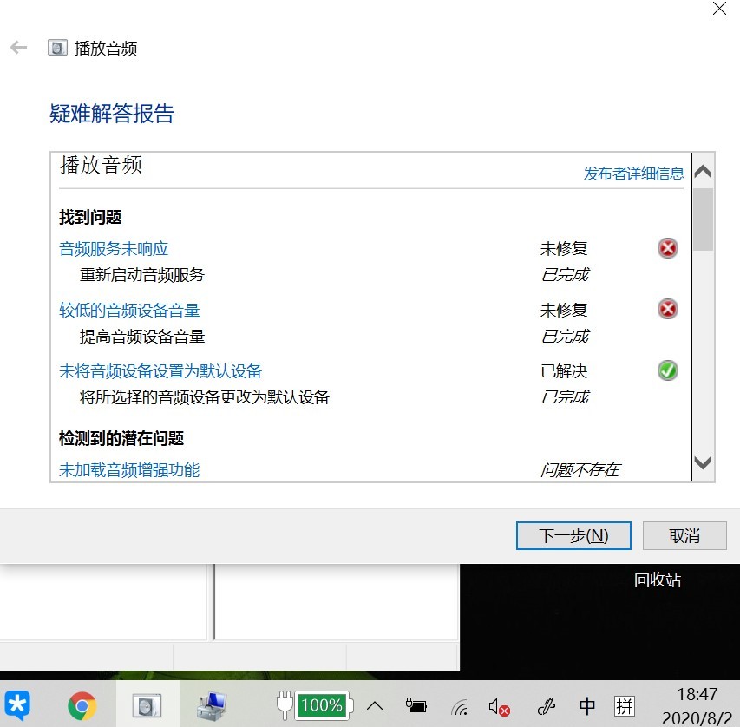740x727 pixels.
Task: Open the 音频服务未响应 issue link
Action: click(x=114, y=249)
